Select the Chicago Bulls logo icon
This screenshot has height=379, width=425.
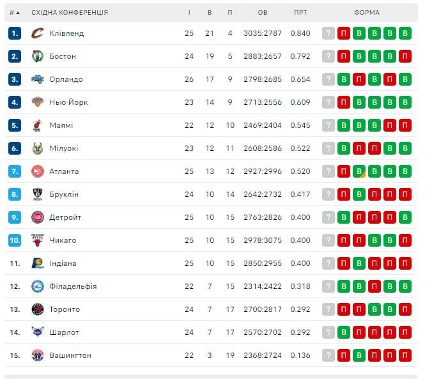click(x=38, y=240)
